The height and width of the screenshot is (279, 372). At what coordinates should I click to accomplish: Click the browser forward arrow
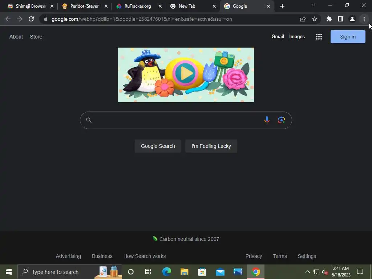[x=20, y=19]
